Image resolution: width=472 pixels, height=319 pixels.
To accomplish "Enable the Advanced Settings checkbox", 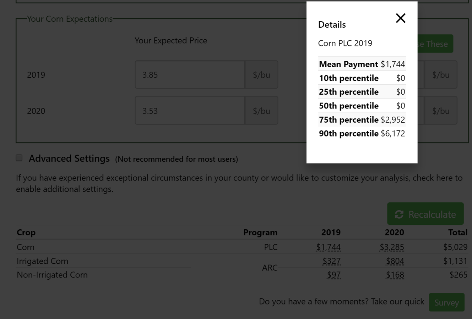I will (19, 158).
